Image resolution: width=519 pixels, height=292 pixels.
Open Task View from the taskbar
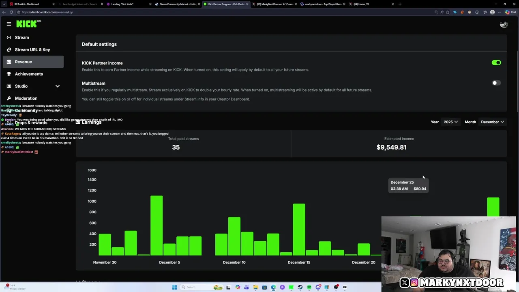pyautogui.click(x=228, y=287)
